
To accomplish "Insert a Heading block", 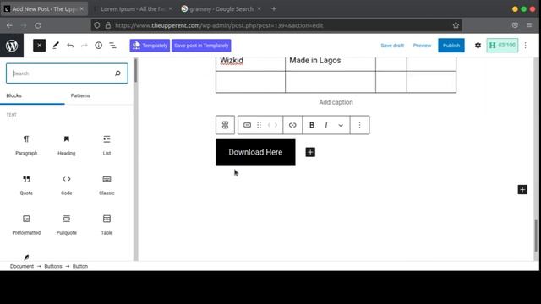I will (67, 145).
